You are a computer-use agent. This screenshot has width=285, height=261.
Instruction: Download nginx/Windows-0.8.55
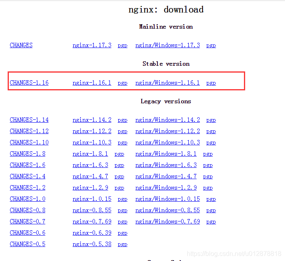pos(167,210)
